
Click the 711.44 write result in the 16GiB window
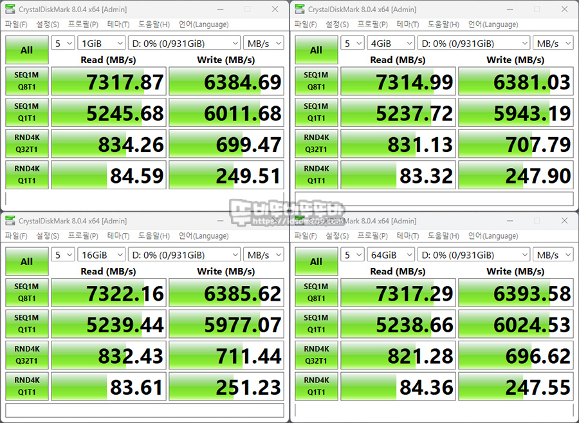[226, 355]
